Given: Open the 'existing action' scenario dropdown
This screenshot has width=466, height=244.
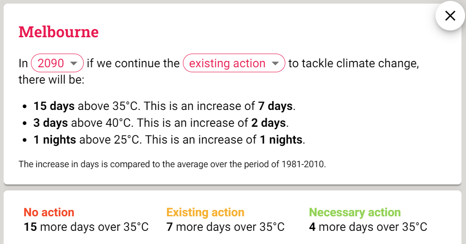Looking at the screenshot, I should coord(233,63).
